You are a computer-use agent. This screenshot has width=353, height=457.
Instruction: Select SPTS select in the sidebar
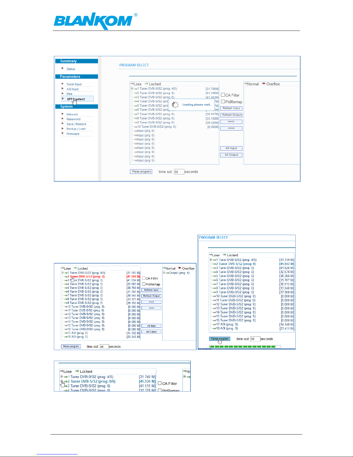[77, 99]
